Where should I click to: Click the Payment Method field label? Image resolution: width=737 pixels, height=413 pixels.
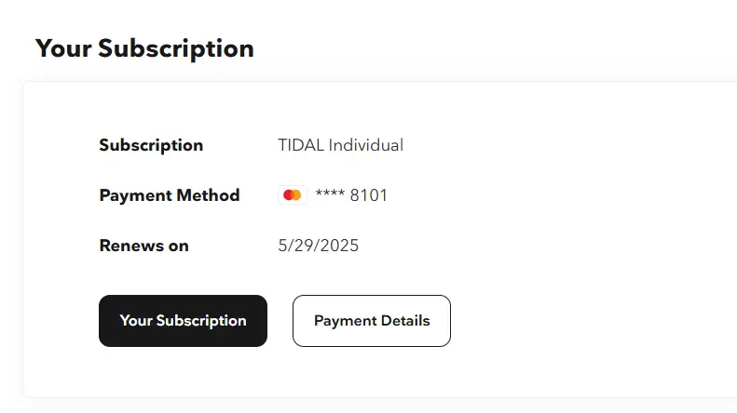point(170,195)
